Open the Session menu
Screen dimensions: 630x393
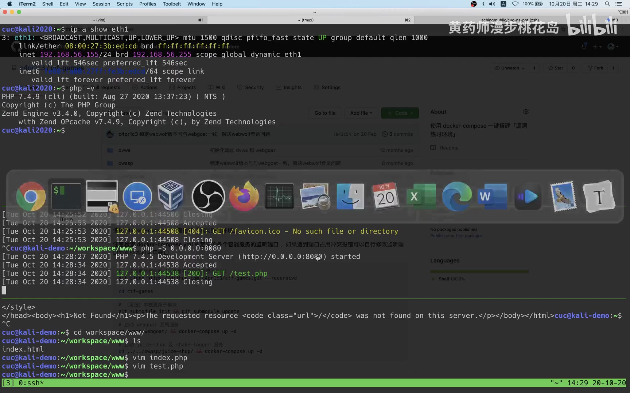coord(101,4)
